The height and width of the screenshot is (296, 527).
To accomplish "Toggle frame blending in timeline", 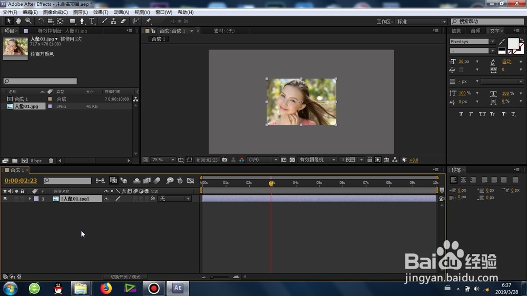I will tap(147, 181).
